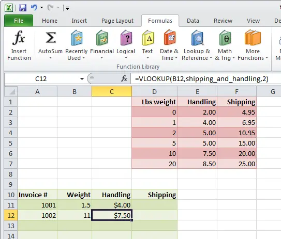Image resolution: width=281 pixels, height=239 pixels.
Task: Select the cell showing $4.00
Action: pos(112,205)
